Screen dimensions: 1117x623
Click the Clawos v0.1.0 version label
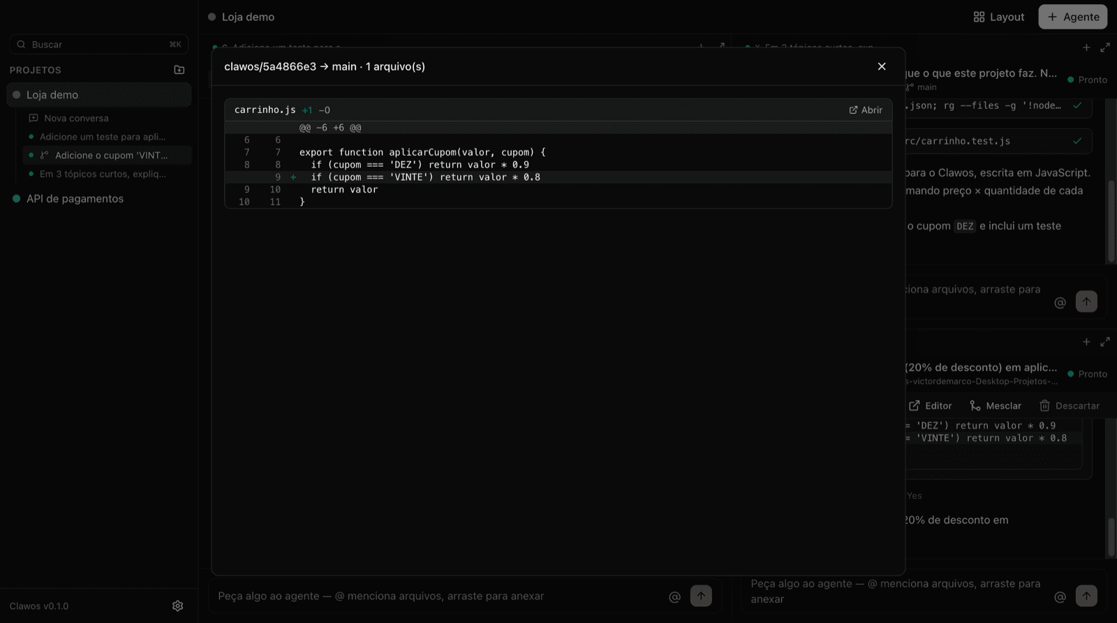tap(39, 606)
